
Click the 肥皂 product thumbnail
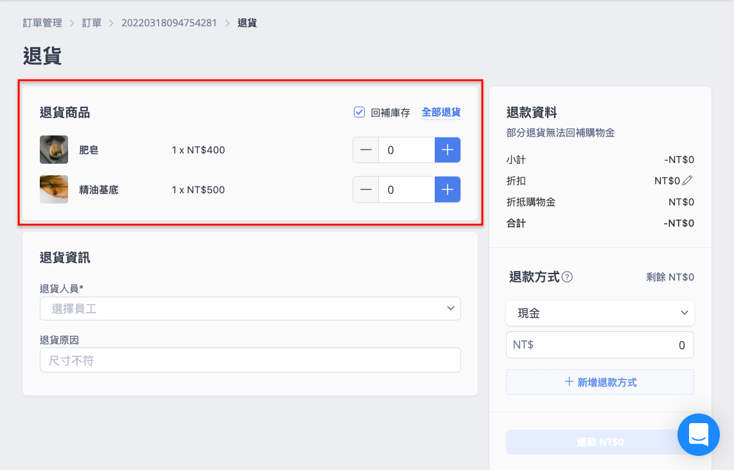(54, 150)
